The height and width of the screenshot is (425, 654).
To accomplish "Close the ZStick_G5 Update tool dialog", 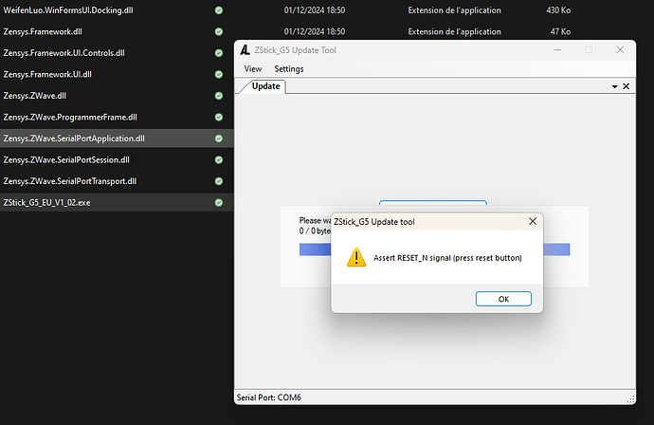I will (x=533, y=221).
